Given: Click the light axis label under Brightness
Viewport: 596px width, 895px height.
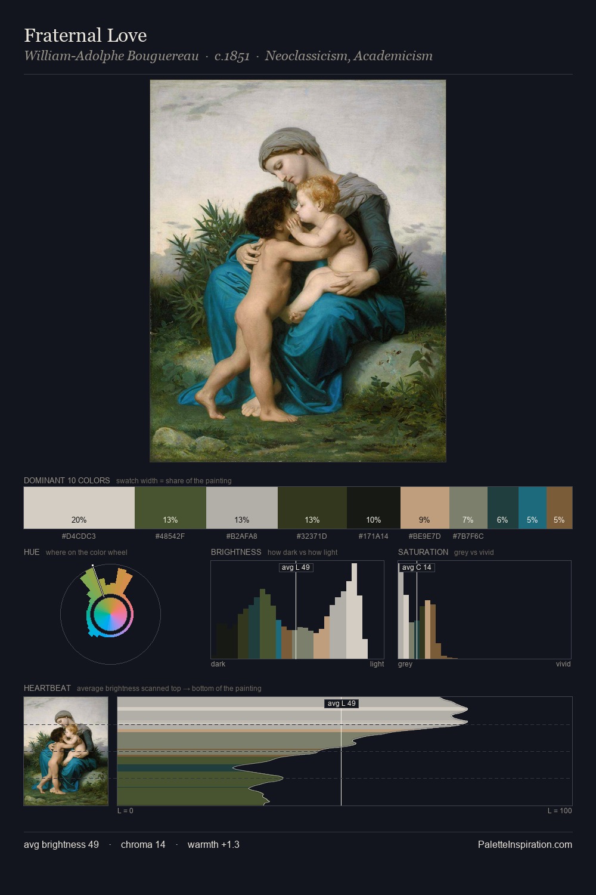Looking at the screenshot, I should coord(377,664).
